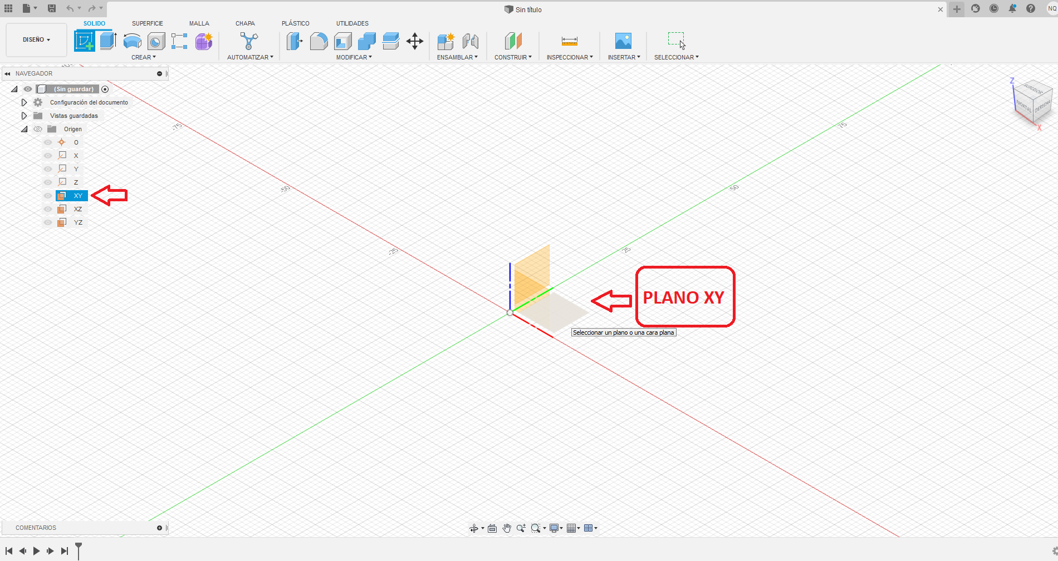Open the ENSAMBLAR dropdown menu

457,57
